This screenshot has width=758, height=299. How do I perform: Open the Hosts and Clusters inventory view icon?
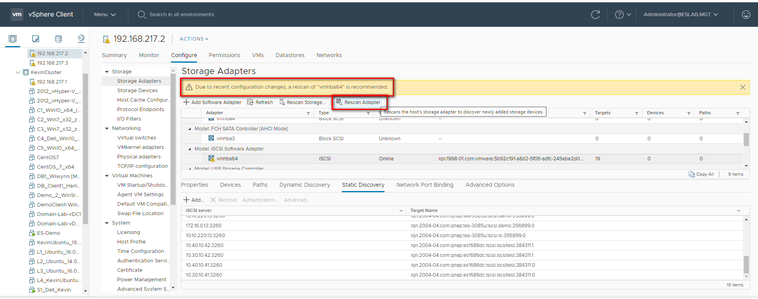tap(13, 39)
